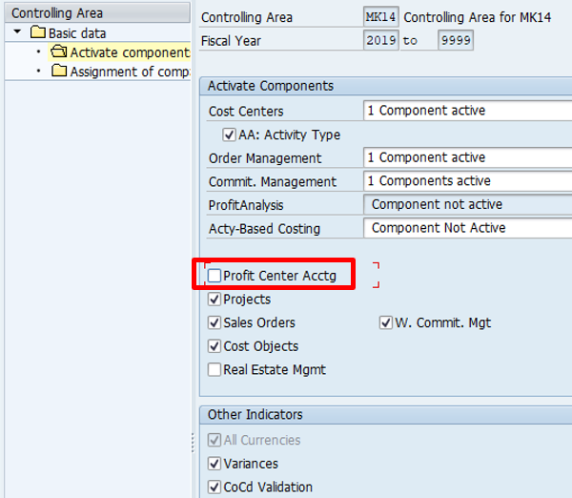Viewport: 572px width, 498px height.
Task: Uncheck the Projects checkbox
Action: [215, 300]
